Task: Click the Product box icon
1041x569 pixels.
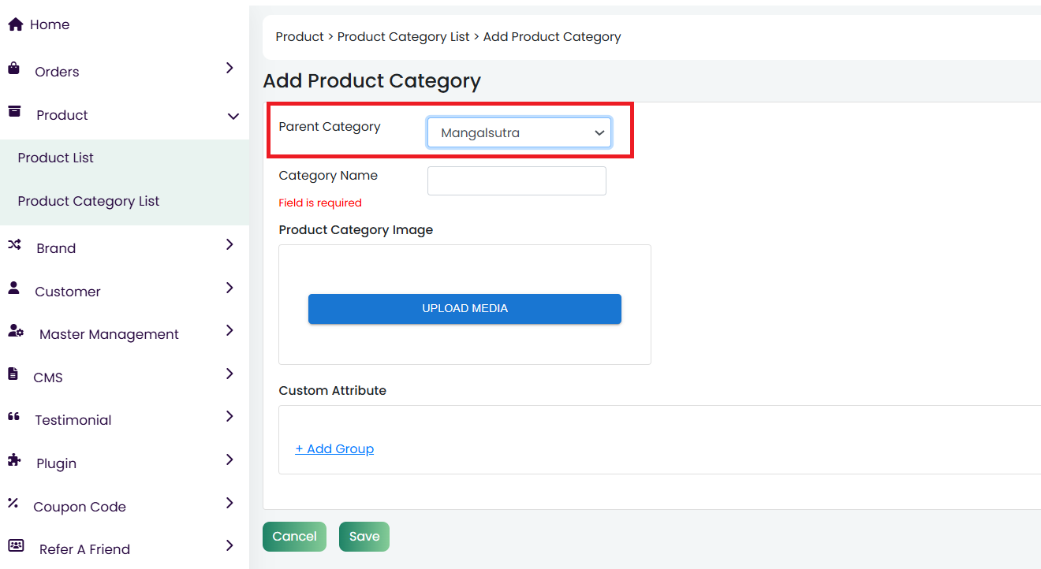Action: point(14,112)
